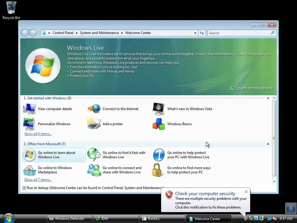The width and height of the screenshot is (297, 223).
Task: Click the large Windows logo in banner
Action: point(43,66)
